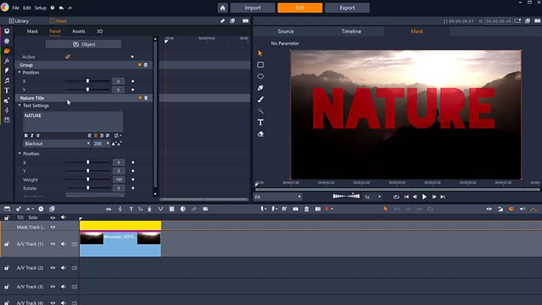The width and height of the screenshot is (542, 305).
Task: Collapse the Text Settings section
Action: 20,106
